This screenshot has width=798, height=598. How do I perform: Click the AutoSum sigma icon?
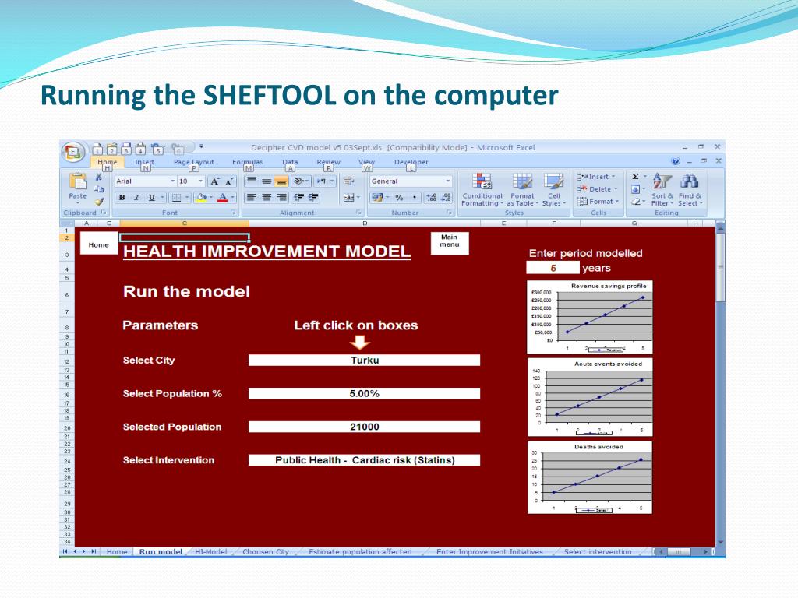click(x=636, y=177)
